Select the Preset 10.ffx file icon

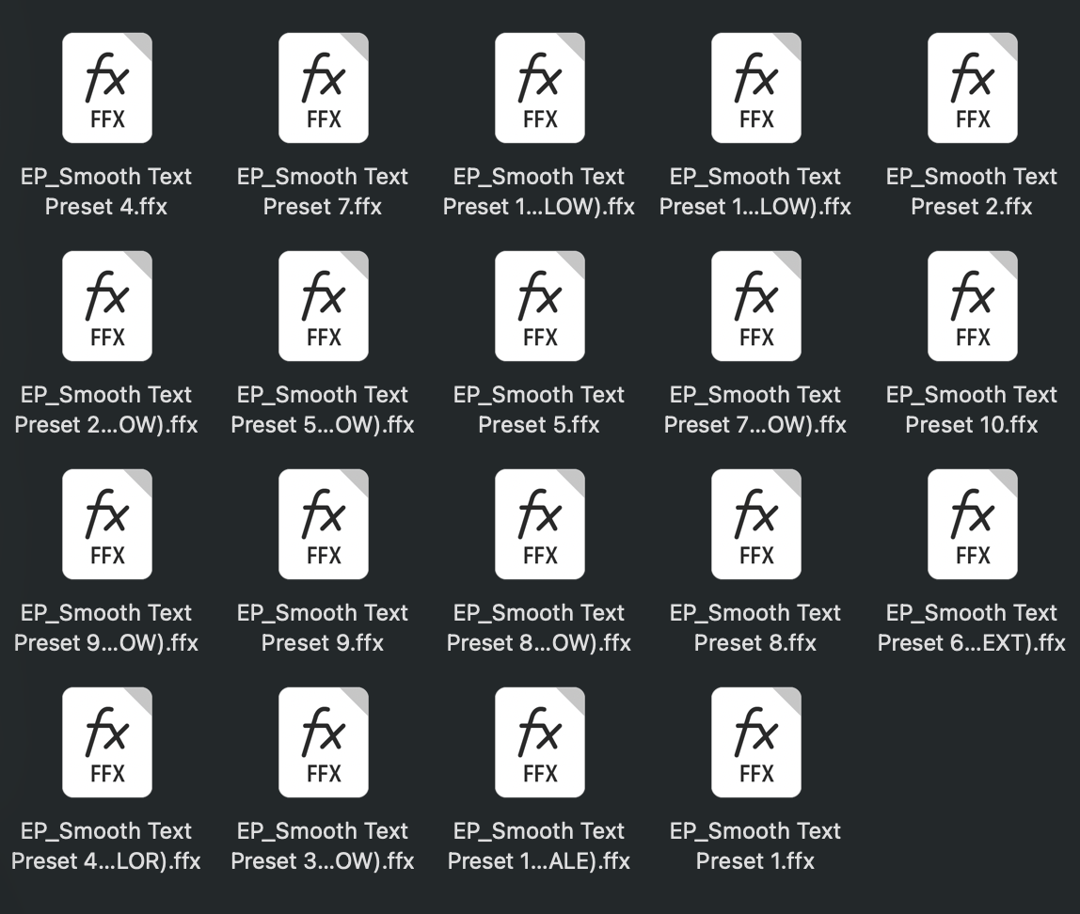coord(973,307)
